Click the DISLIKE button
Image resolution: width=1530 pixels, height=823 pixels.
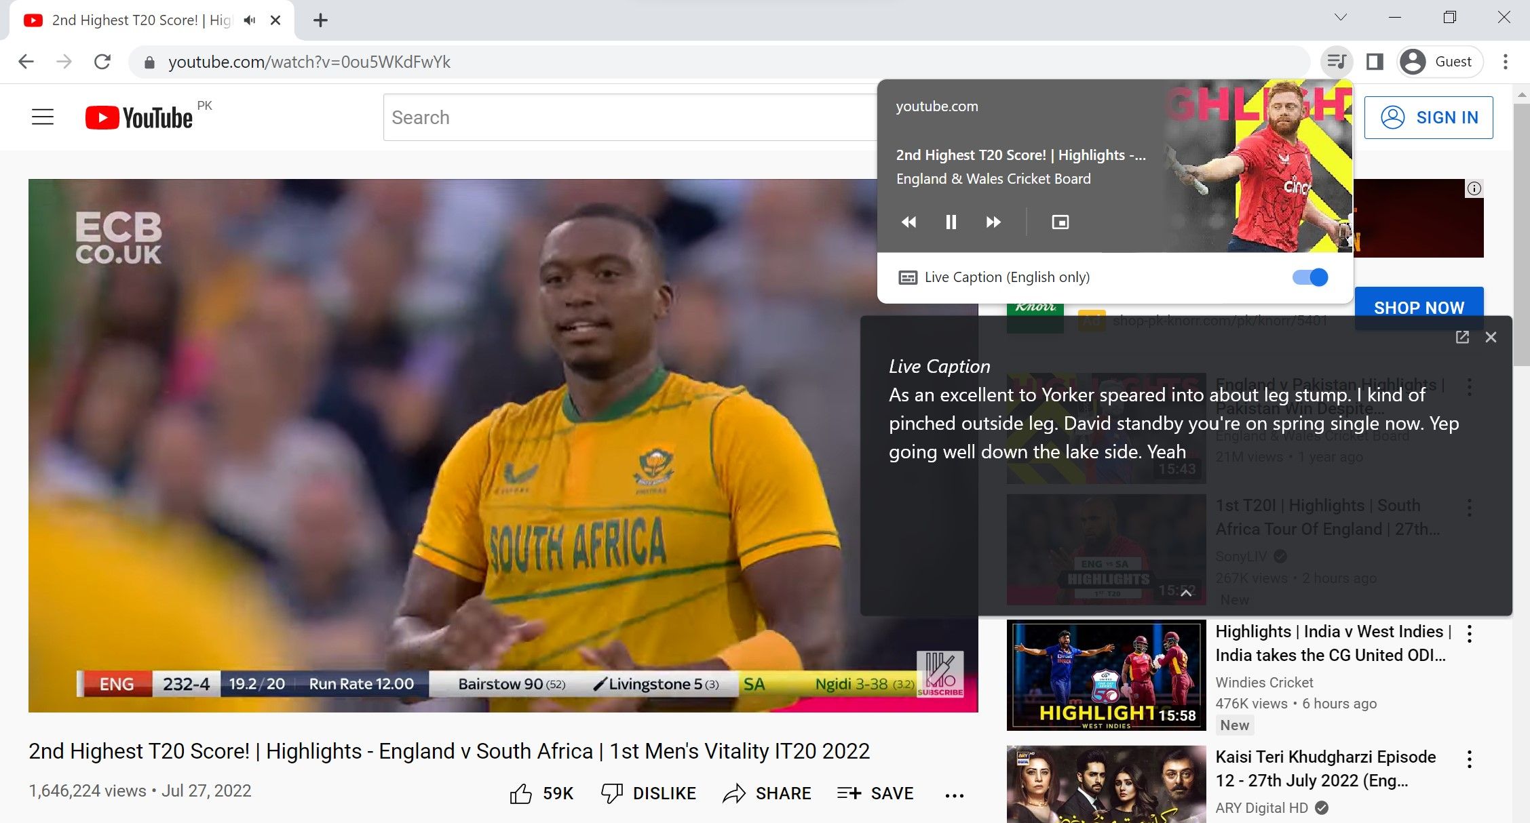[649, 793]
